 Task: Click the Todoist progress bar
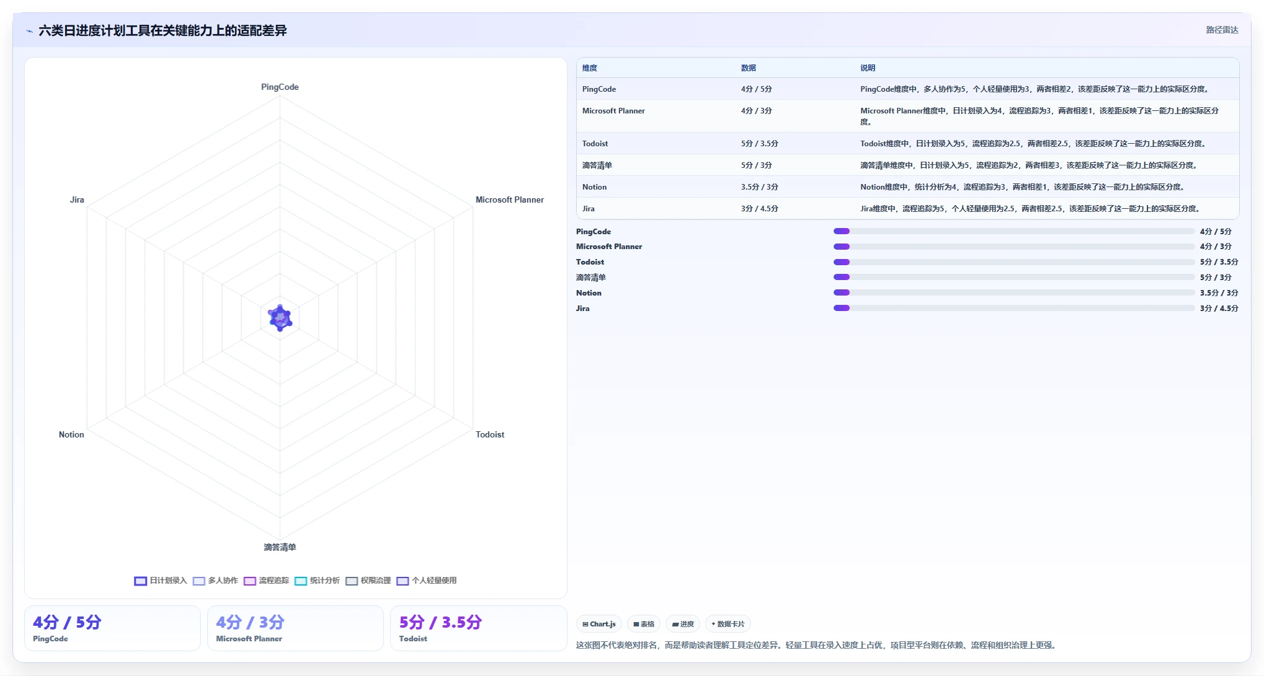pos(1013,262)
